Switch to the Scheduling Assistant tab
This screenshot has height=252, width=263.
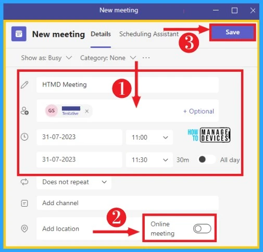[149, 34]
